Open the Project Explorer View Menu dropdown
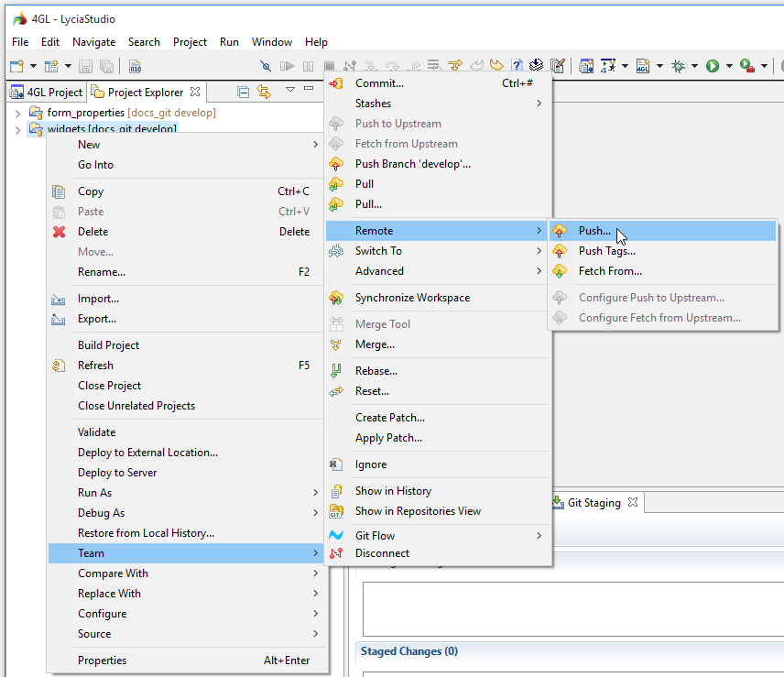 tap(289, 90)
